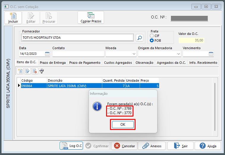
Task: Click the information icon in dialog
Action: [x=97, y=106]
